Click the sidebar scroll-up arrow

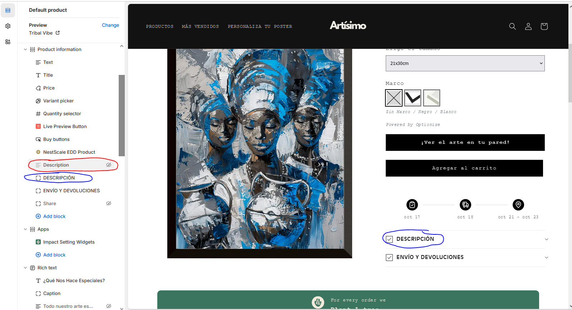[122, 46]
